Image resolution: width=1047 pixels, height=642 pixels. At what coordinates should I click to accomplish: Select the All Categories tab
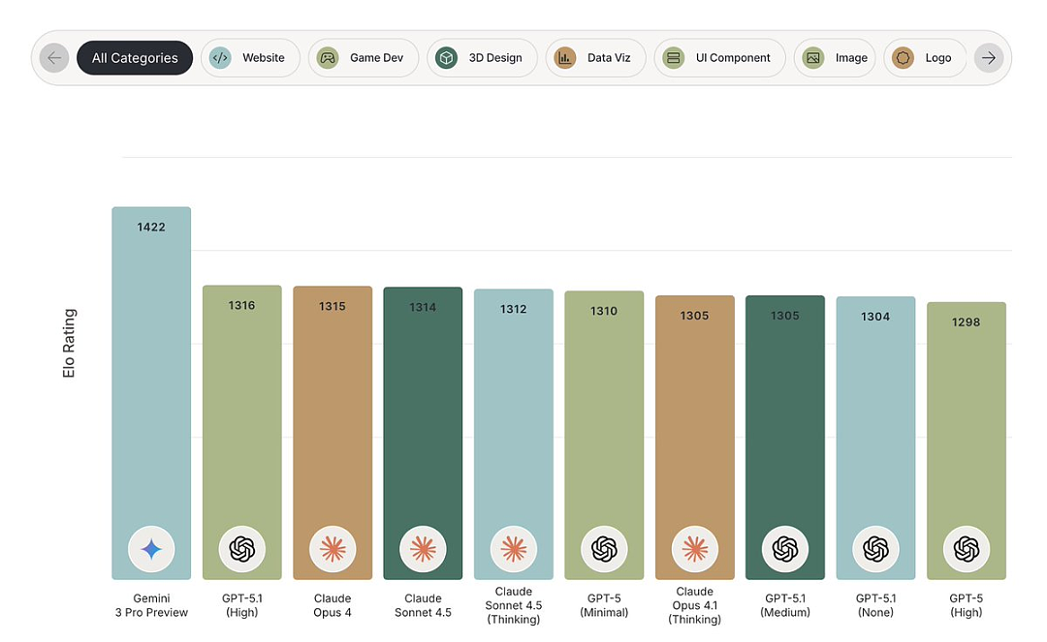(135, 58)
